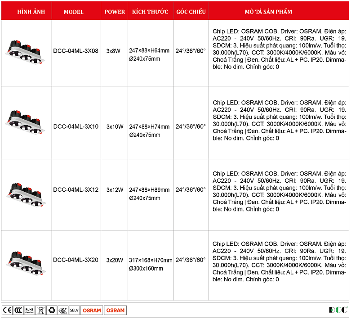
Task: Open product image for DCC-04ML-3X10
Action: [x=26, y=123]
